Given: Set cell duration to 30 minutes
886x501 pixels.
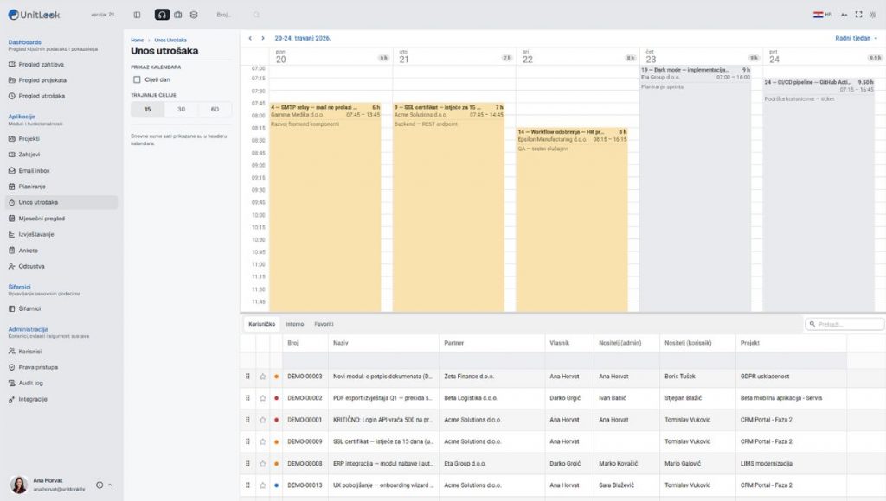Looking at the screenshot, I should coord(182,110).
